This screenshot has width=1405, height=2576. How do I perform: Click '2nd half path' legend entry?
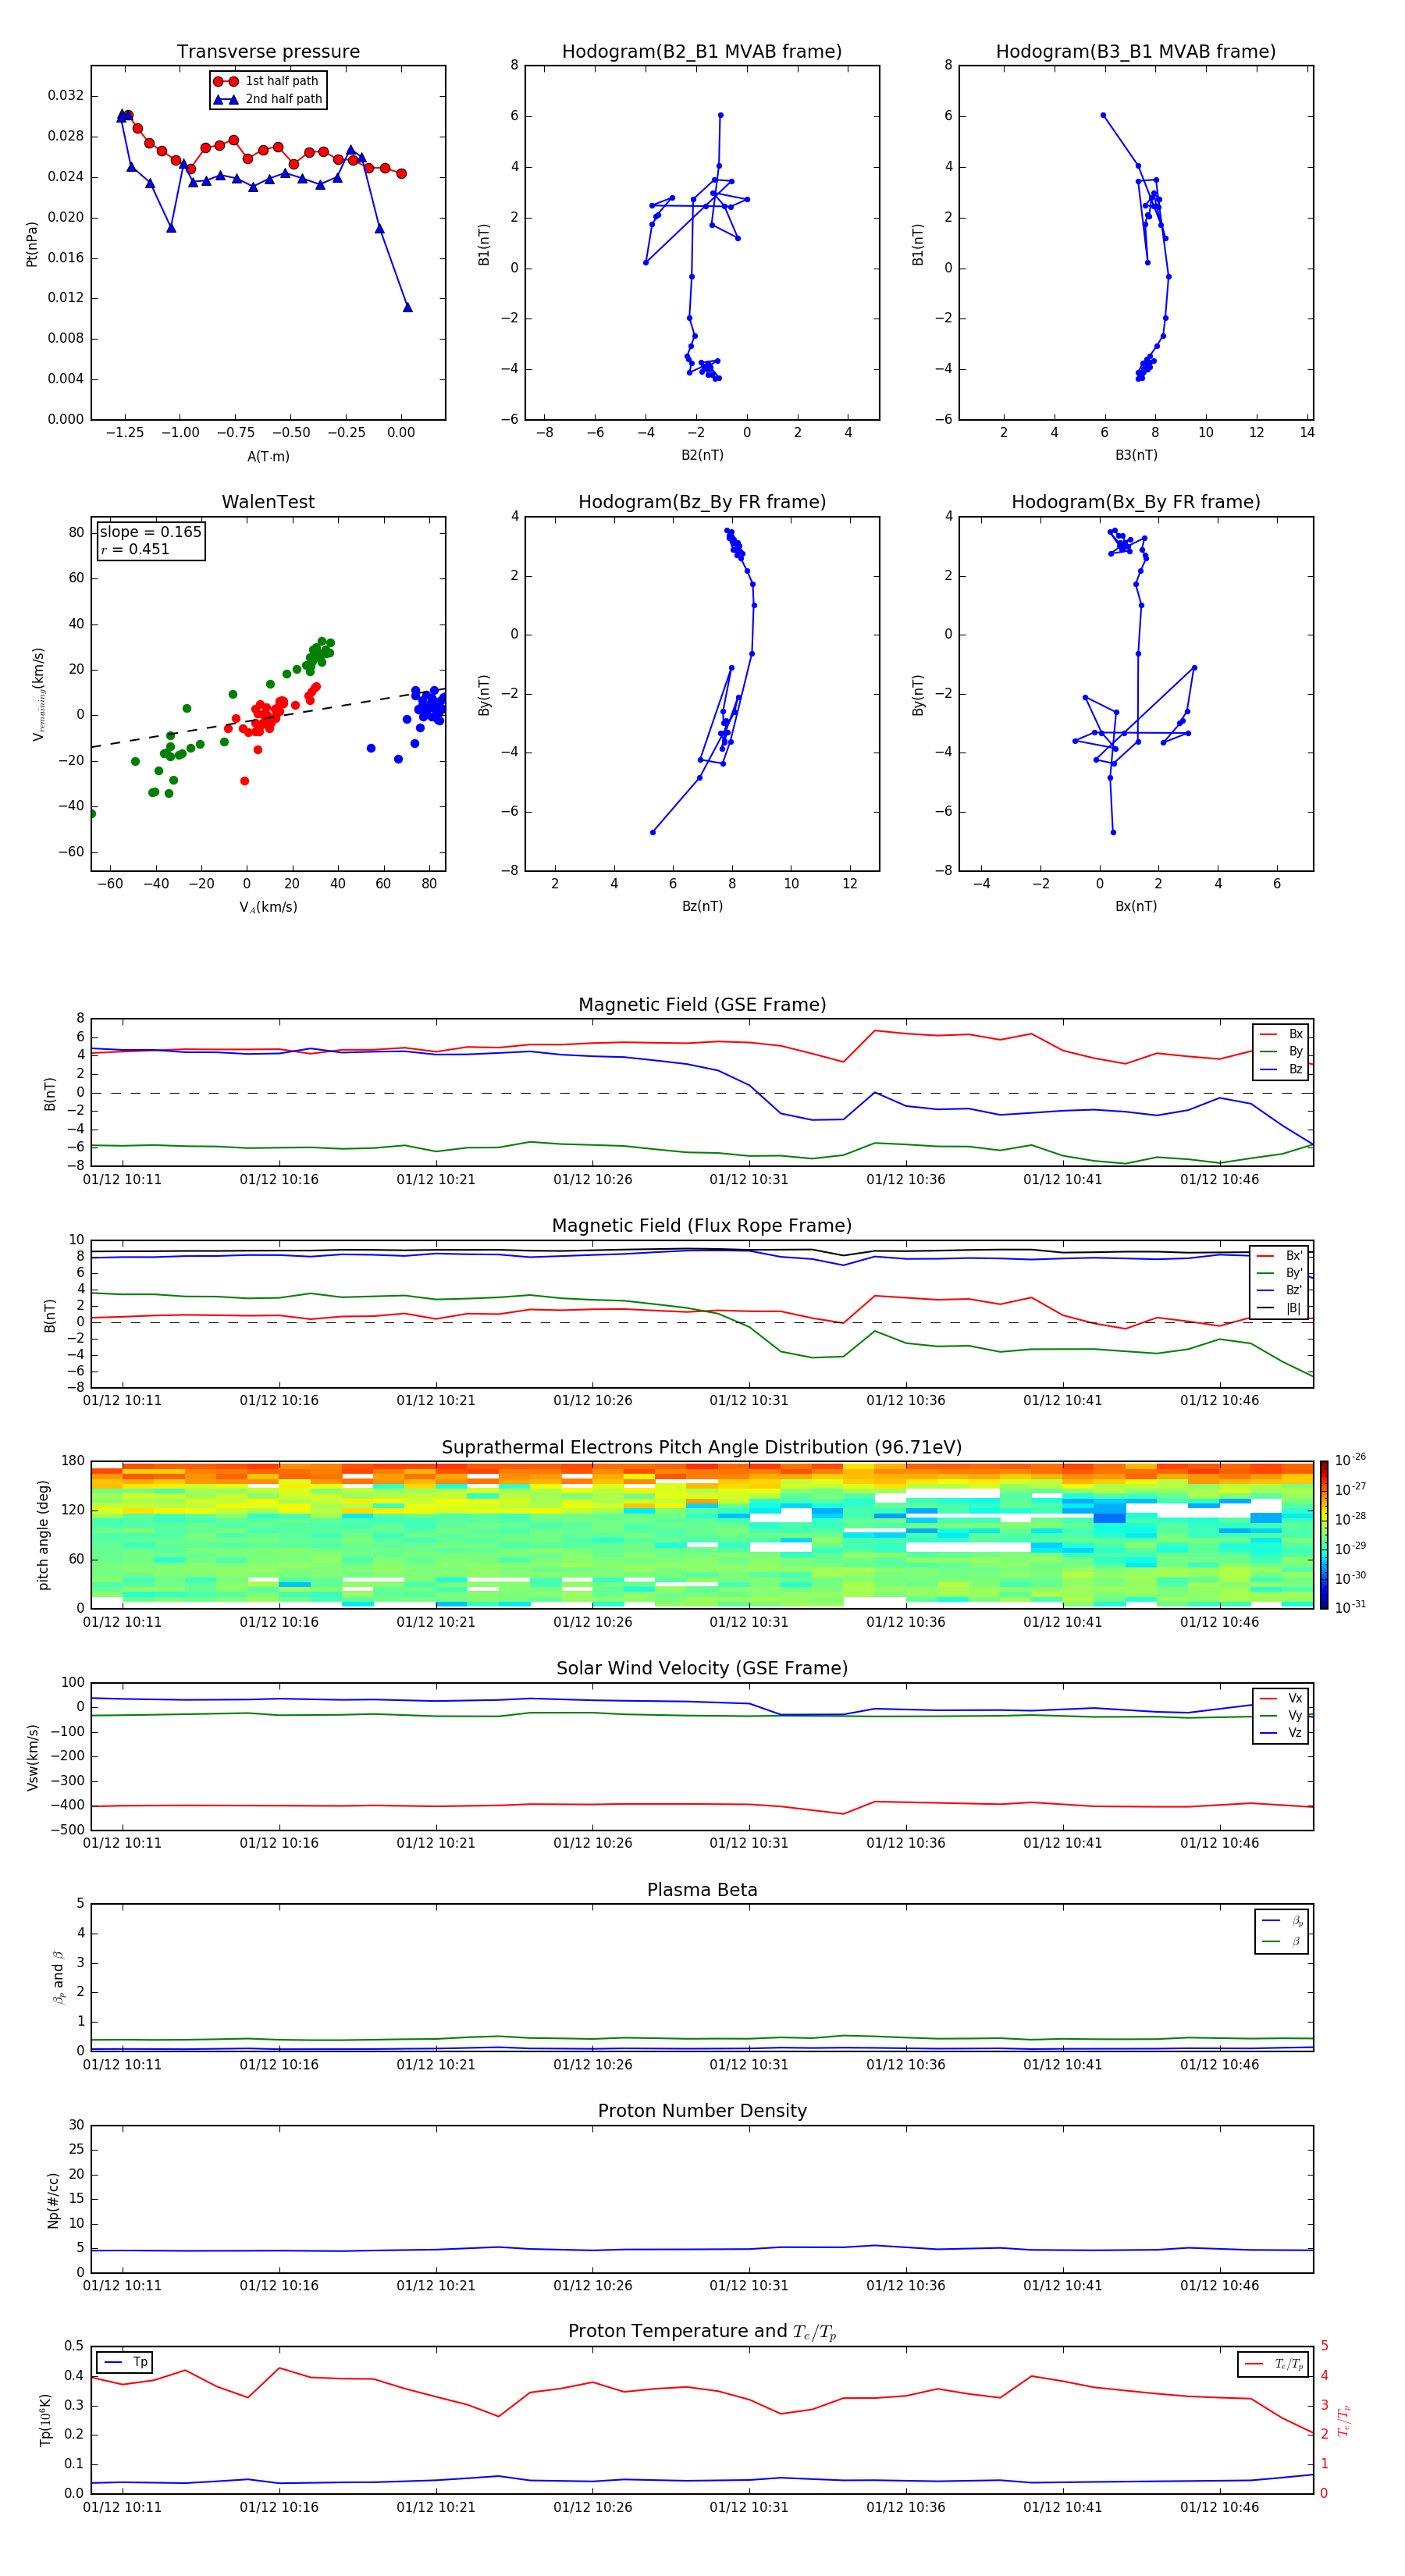tap(268, 99)
